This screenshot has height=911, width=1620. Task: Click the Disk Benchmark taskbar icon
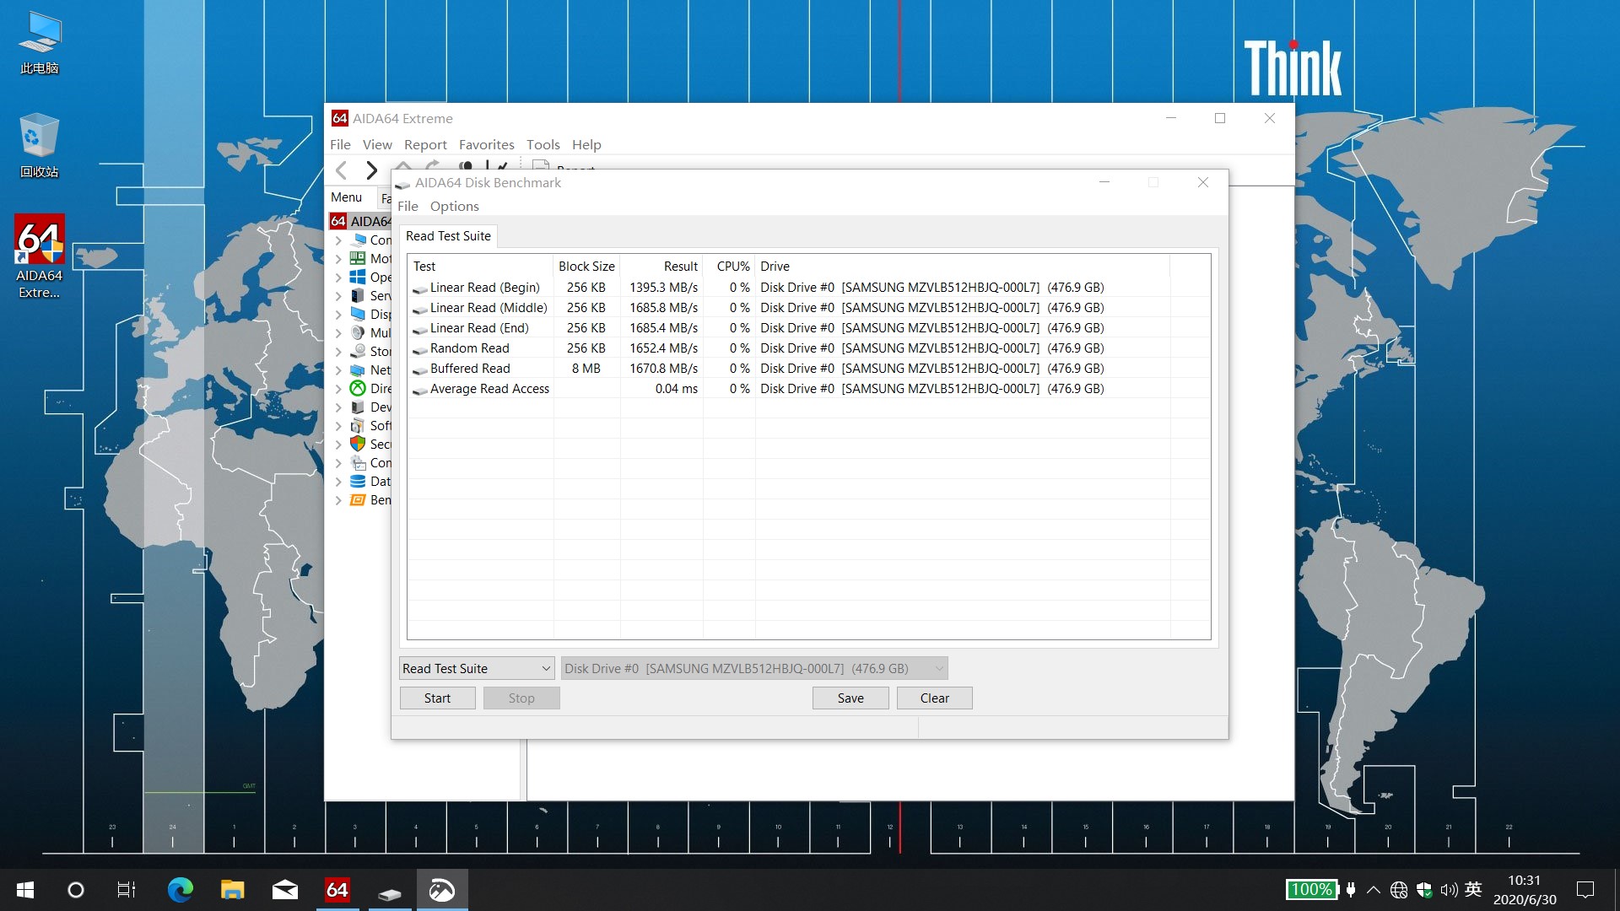[389, 890]
